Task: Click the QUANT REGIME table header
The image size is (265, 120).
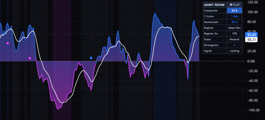Action: point(215,5)
